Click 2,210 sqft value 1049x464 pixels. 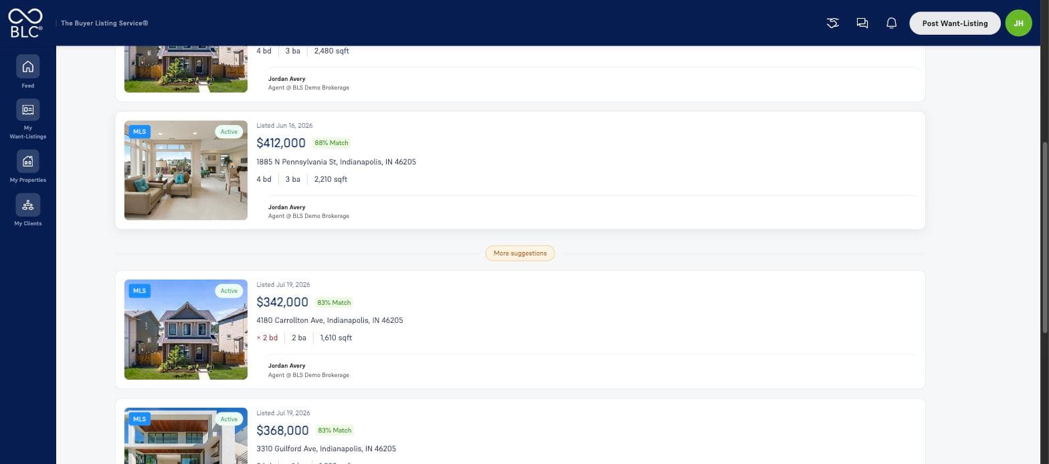tap(330, 179)
